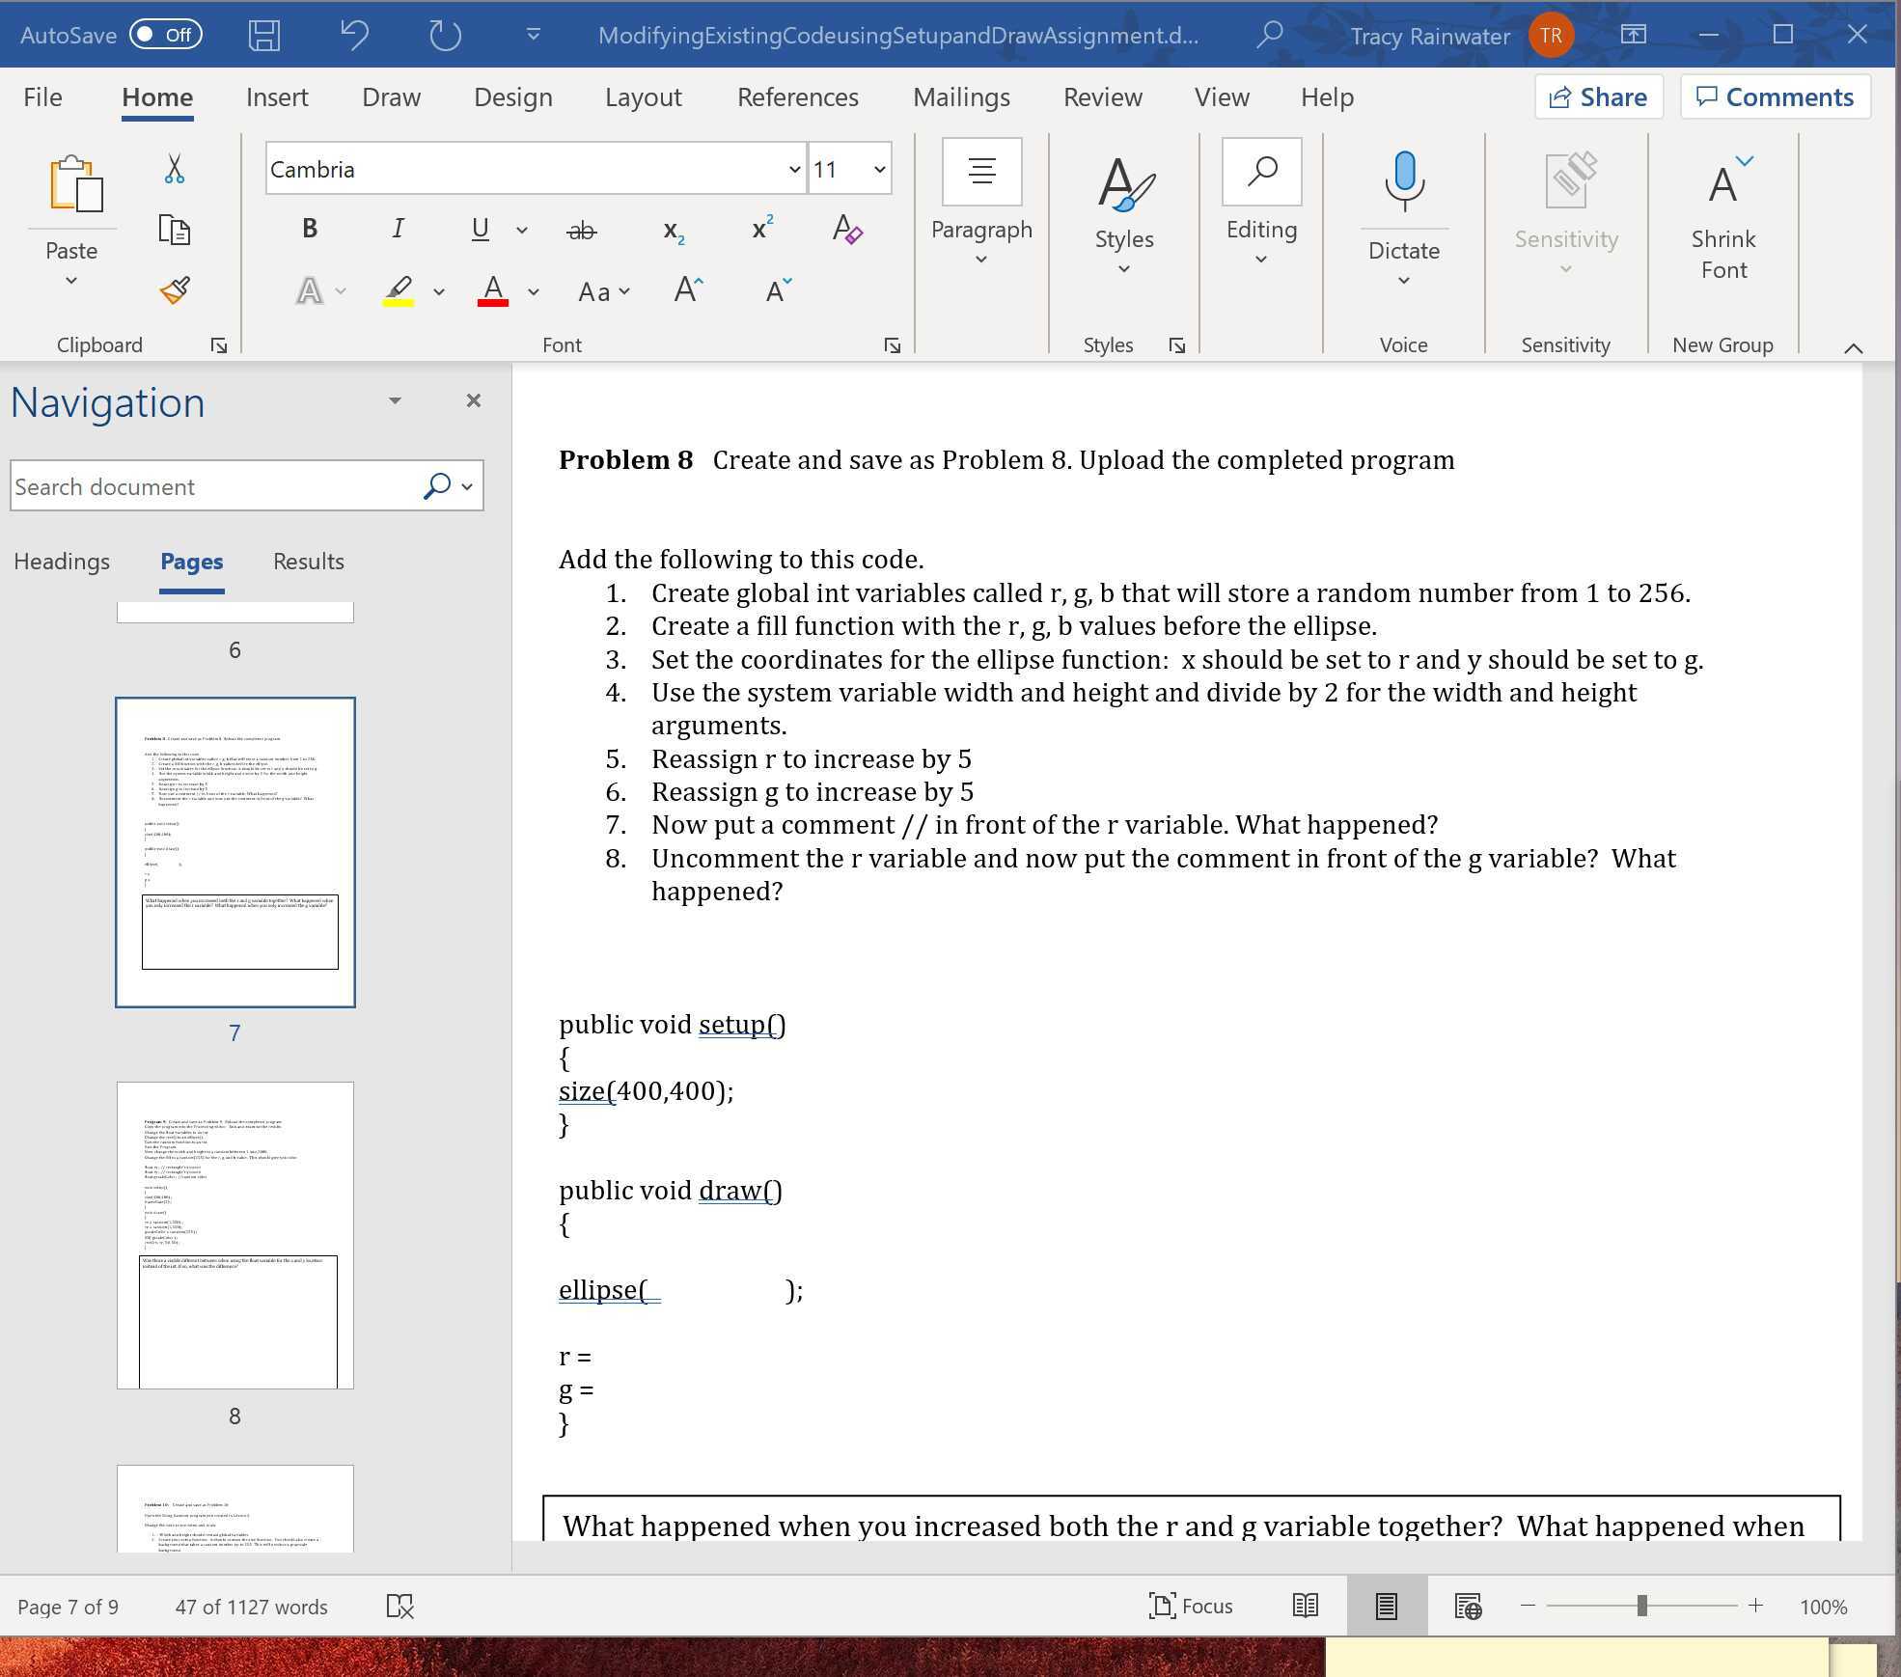Open the Comments panel
This screenshot has width=1901, height=1677.
pyautogui.click(x=1775, y=96)
